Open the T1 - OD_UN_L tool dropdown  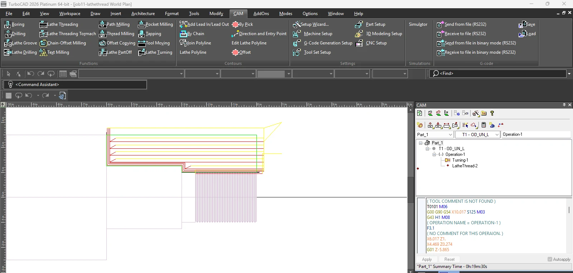click(x=497, y=135)
